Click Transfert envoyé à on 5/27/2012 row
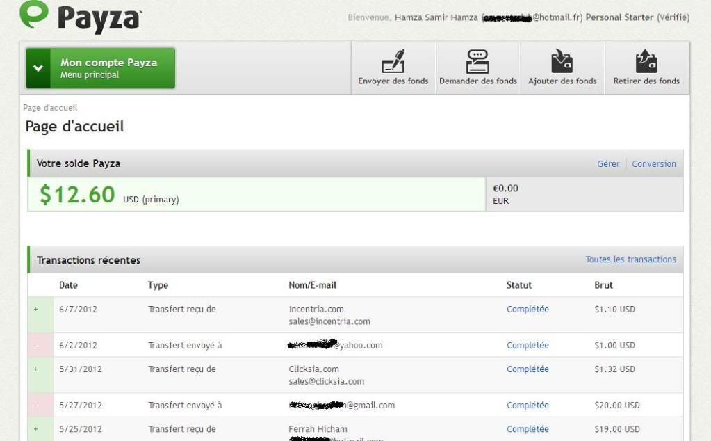 185,406
